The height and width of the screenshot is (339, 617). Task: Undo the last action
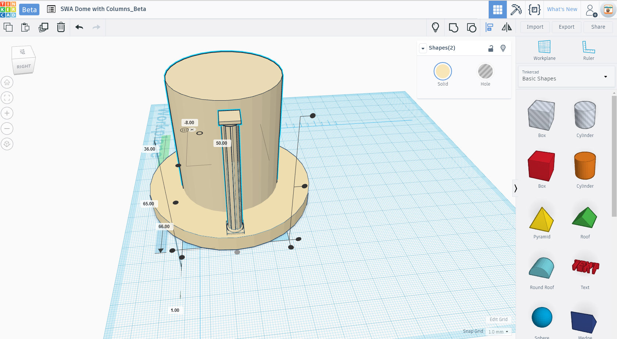click(x=79, y=27)
